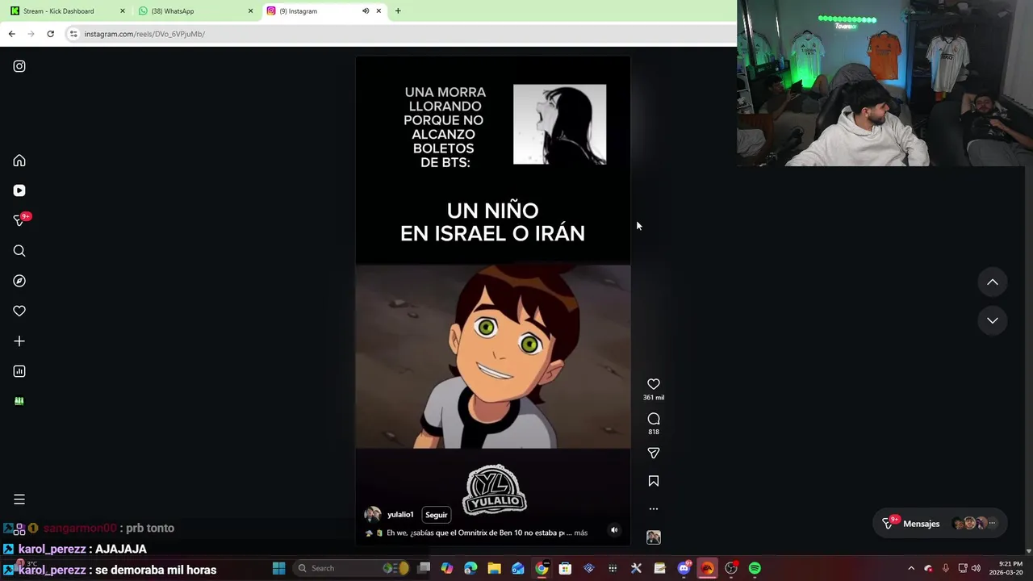The width and height of the screenshot is (1033, 581).
Task: Open the hamburger More menu in the sidebar
Action: point(19,499)
